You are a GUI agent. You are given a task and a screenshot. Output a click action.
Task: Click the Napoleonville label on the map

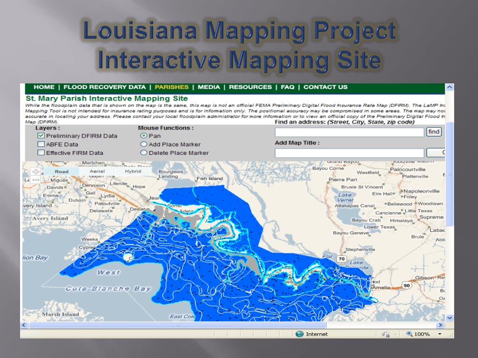[422, 191]
